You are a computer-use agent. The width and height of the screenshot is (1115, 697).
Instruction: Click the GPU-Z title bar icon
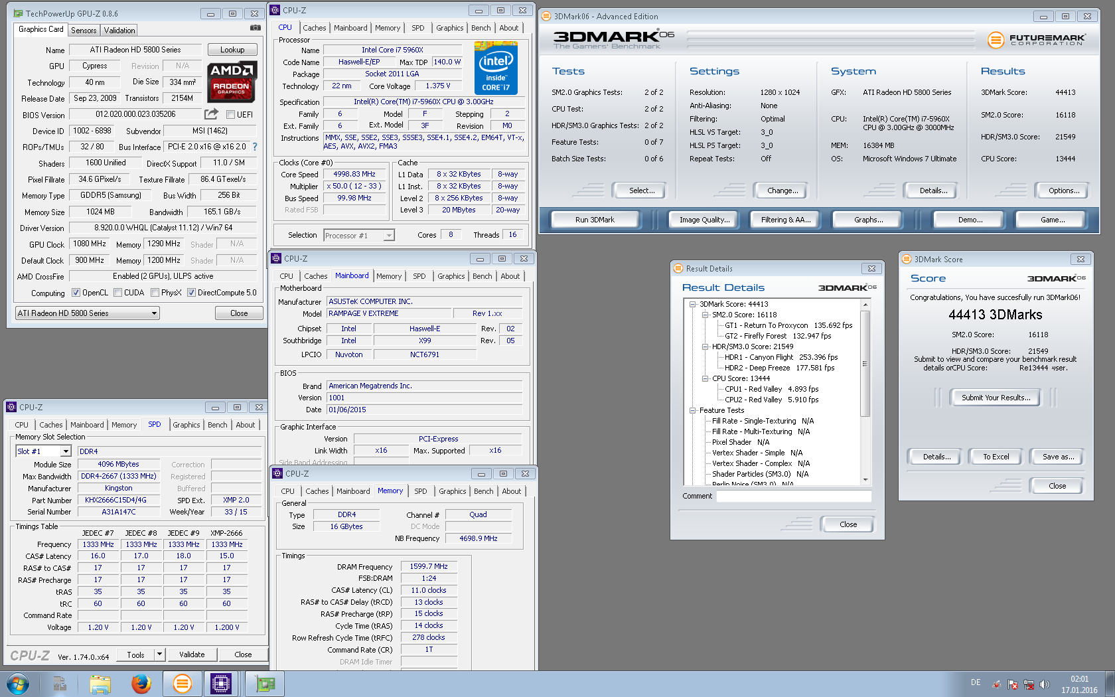pyautogui.click(x=18, y=13)
